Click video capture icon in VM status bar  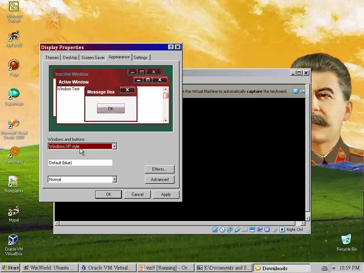[259, 230]
